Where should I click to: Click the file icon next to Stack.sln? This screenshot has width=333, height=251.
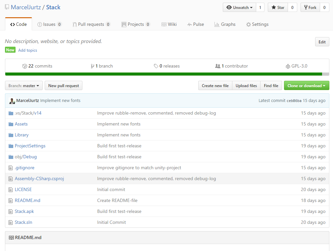tap(11, 223)
